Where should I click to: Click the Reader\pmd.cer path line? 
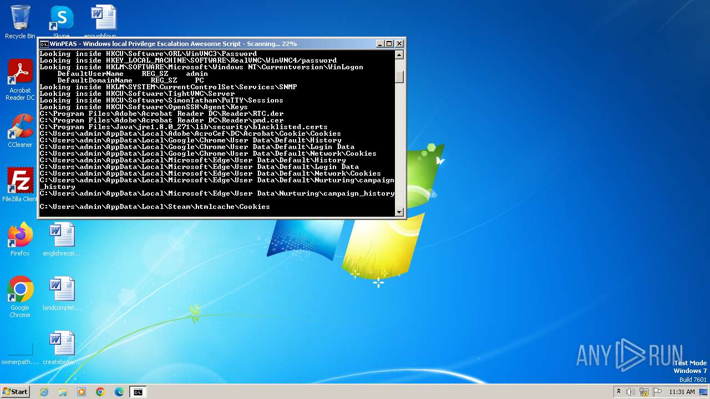point(161,120)
